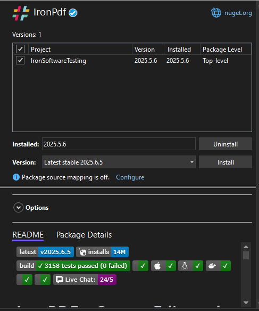Uncheck the IronSoftwareTesting project checkbox

coord(20,60)
